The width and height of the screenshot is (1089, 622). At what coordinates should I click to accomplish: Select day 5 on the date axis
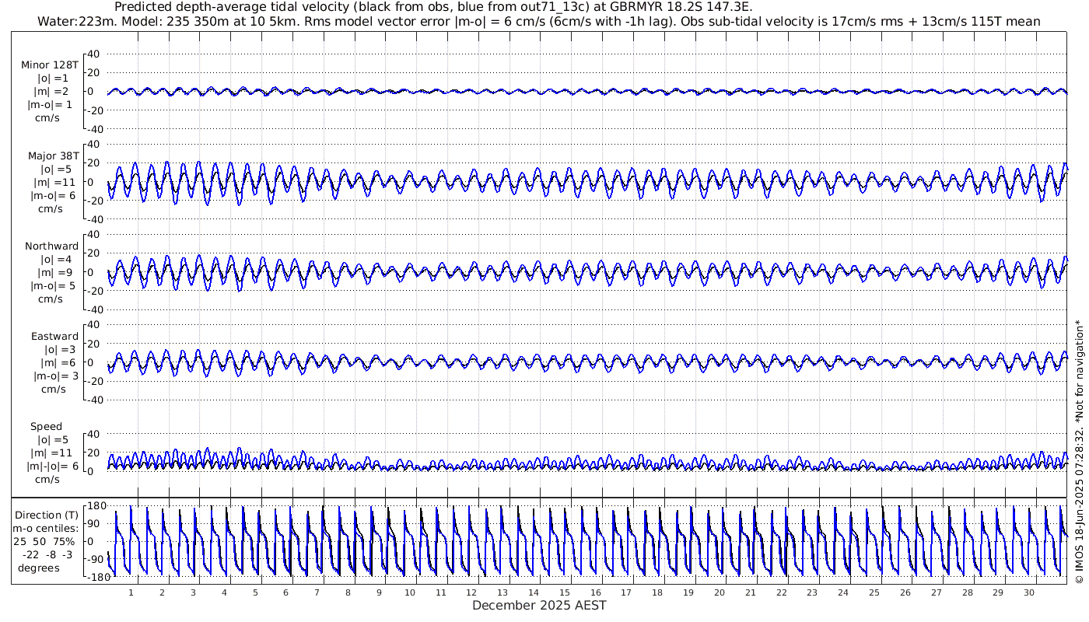[254, 592]
